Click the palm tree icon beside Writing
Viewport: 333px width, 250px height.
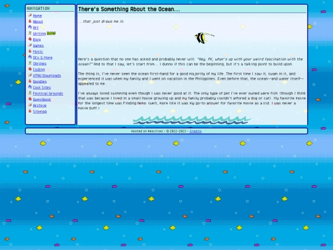pos(30,33)
